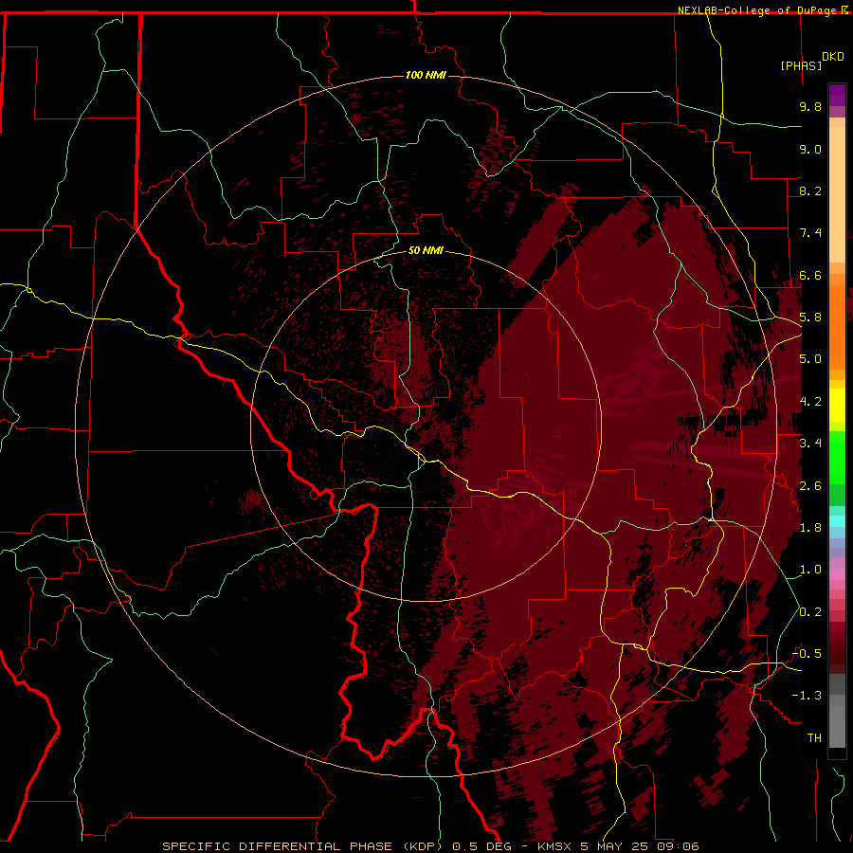
Task: Click the [PHAS] legend unit label
Action: [x=801, y=65]
